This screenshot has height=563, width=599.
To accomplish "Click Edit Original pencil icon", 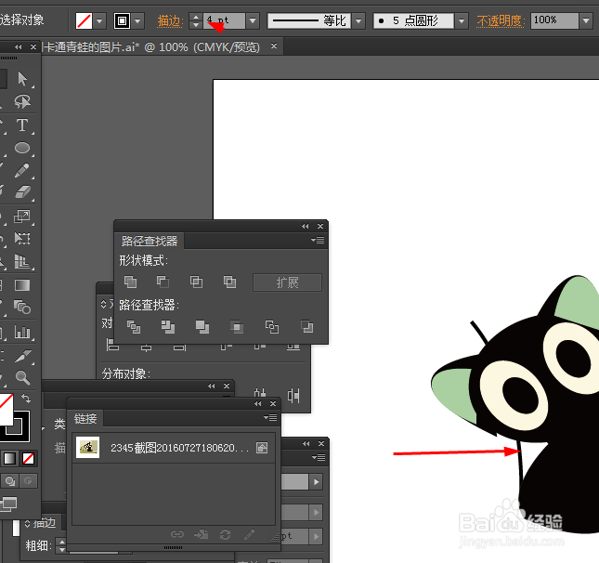I will click(x=249, y=534).
